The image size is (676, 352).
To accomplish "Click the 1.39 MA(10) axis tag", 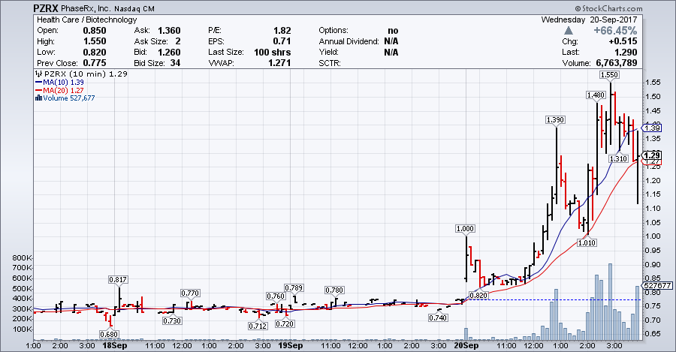I will tap(652, 128).
